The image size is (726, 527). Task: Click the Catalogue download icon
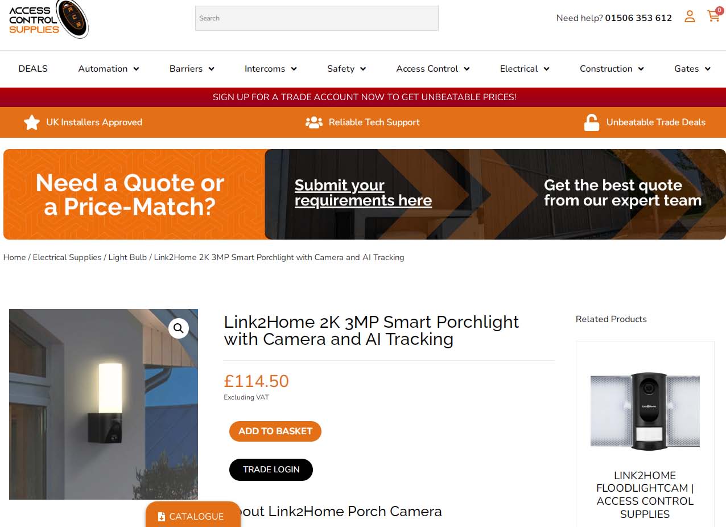pyautogui.click(x=162, y=517)
